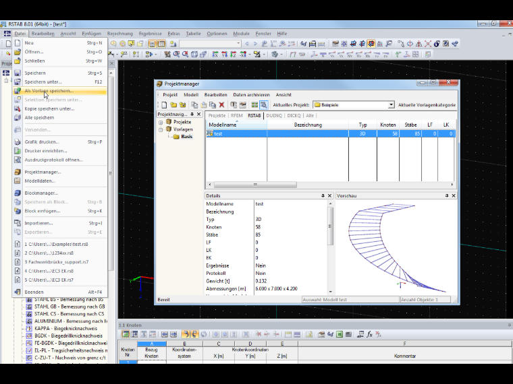Screen dimensions: 513x384
Task: Open the Projekt menu in Projektmanager
Action: (x=170, y=95)
